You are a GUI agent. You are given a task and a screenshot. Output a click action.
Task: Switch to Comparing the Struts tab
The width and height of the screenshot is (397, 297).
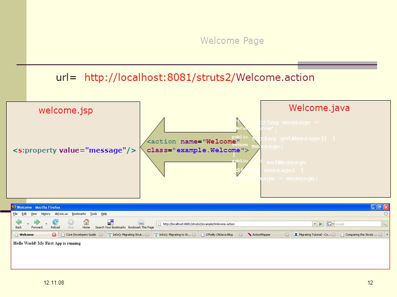tap(361, 235)
